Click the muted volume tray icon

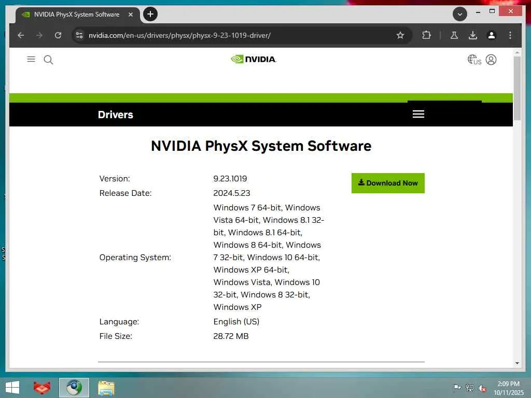(x=482, y=388)
